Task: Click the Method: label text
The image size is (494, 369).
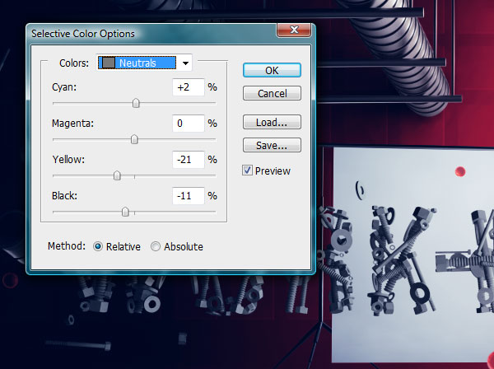Action: [x=67, y=245]
